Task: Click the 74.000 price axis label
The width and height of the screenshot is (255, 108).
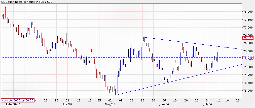Action: 248,75
